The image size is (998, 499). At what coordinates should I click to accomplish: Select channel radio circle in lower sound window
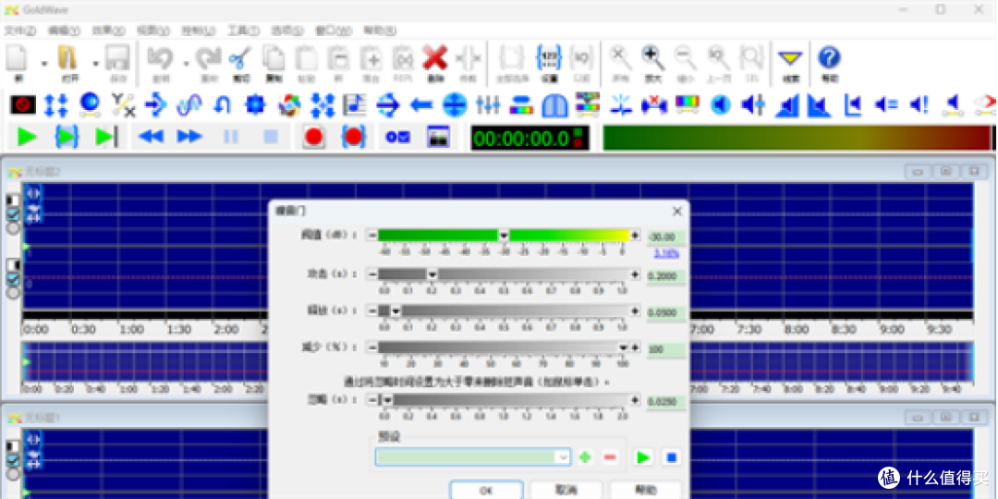[13, 474]
